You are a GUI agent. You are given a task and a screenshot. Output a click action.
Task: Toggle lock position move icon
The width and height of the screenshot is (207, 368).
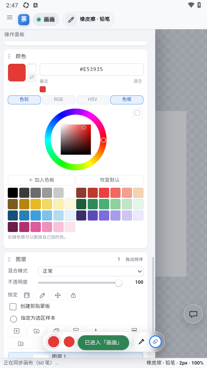click(58, 295)
